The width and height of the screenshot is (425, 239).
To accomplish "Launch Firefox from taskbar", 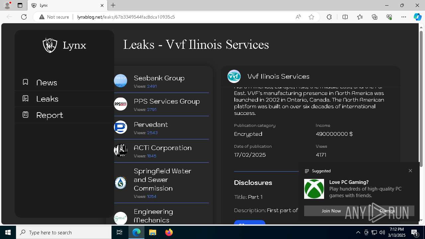I will pyautogui.click(x=169, y=232).
